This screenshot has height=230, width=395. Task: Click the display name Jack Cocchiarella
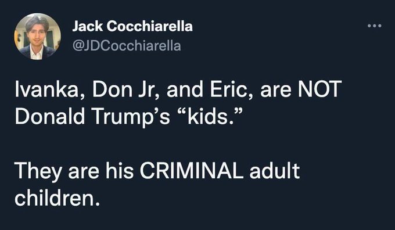tap(132, 26)
